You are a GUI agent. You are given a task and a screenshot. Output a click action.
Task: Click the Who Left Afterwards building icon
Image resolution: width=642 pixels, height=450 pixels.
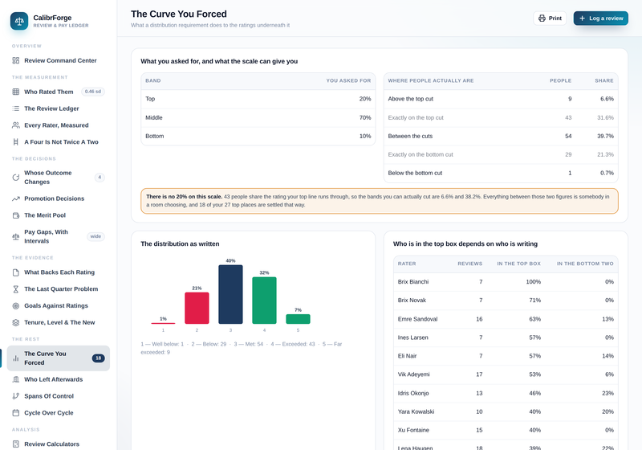click(x=15, y=379)
